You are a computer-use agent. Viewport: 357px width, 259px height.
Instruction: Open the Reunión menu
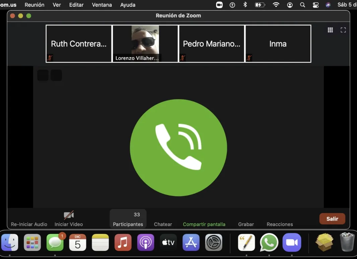tap(34, 5)
